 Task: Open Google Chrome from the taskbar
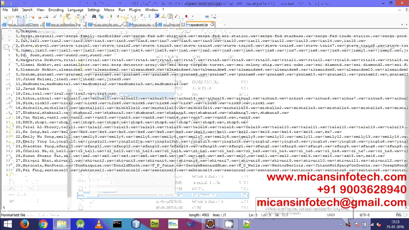(43, 224)
